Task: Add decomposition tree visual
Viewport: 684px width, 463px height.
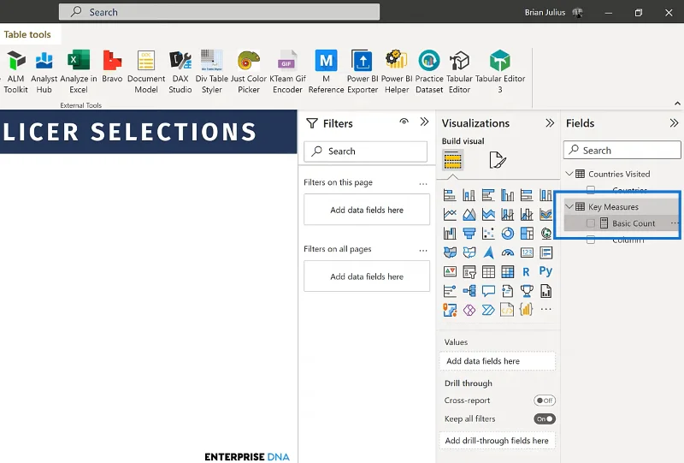Action: (x=469, y=291)
